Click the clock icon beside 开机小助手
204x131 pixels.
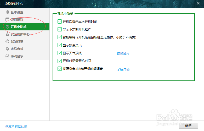click(7, 27)
